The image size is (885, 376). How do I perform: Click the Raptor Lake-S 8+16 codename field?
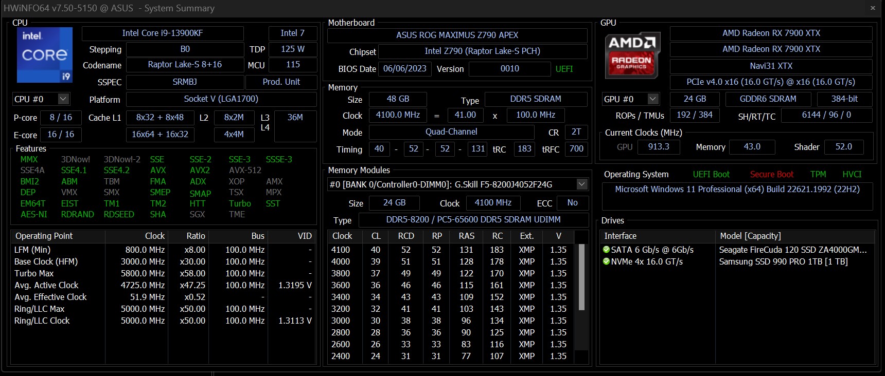(185, 65)
